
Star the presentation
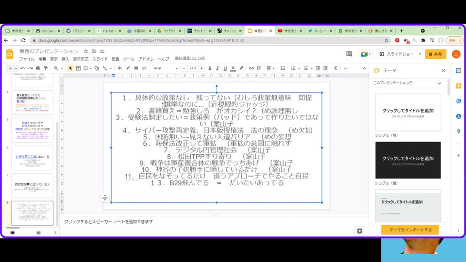tap(85, 51)
